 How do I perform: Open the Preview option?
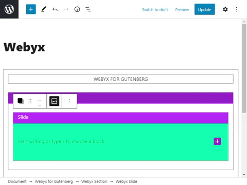(182, 10)
